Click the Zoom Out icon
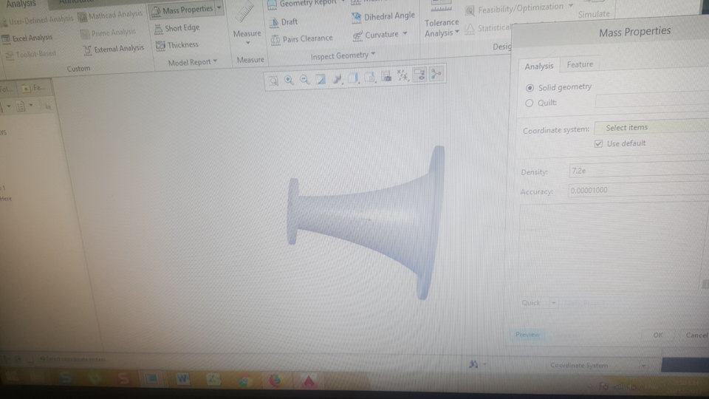This screenshot has height=399, width=709. [x=304, y=80]
